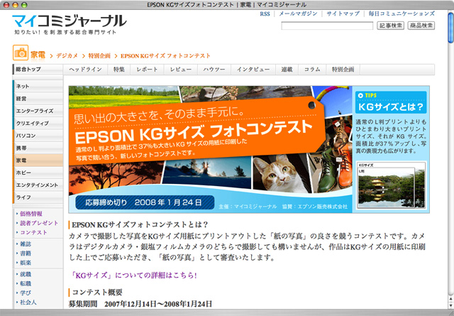Click the KGサイズとは？ tips heading

point(391,107)
